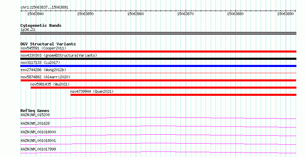Click the Cytogenetic Bands track title
Image resolution: width=306 pixels, height=157 pixels.
41,25
